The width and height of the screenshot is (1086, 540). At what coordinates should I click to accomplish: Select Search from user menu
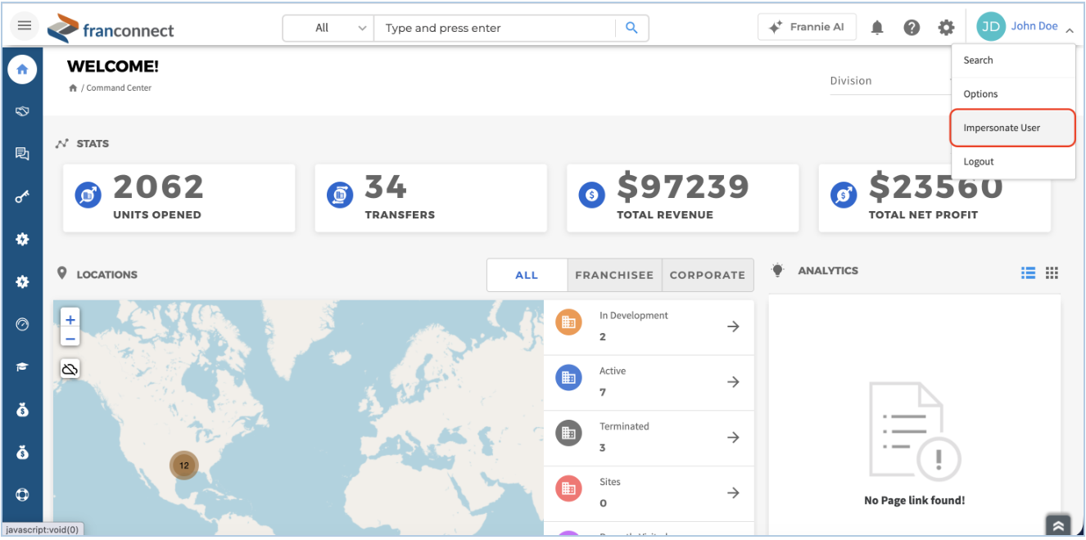pos(1013,61)
